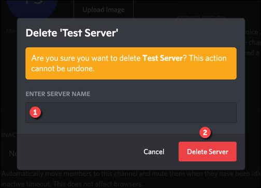The width and height of the screenshot is (261, 188).
Task: Click the red number 2 step badge
Action: (x=205, y=132)
